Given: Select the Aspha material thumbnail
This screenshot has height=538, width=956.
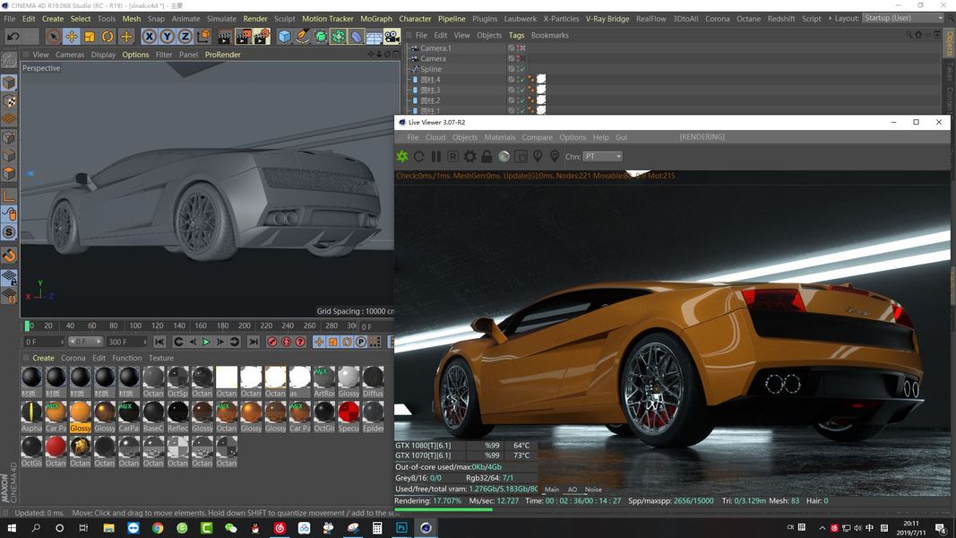Looking at the screenshot, I should pos(31,416).
